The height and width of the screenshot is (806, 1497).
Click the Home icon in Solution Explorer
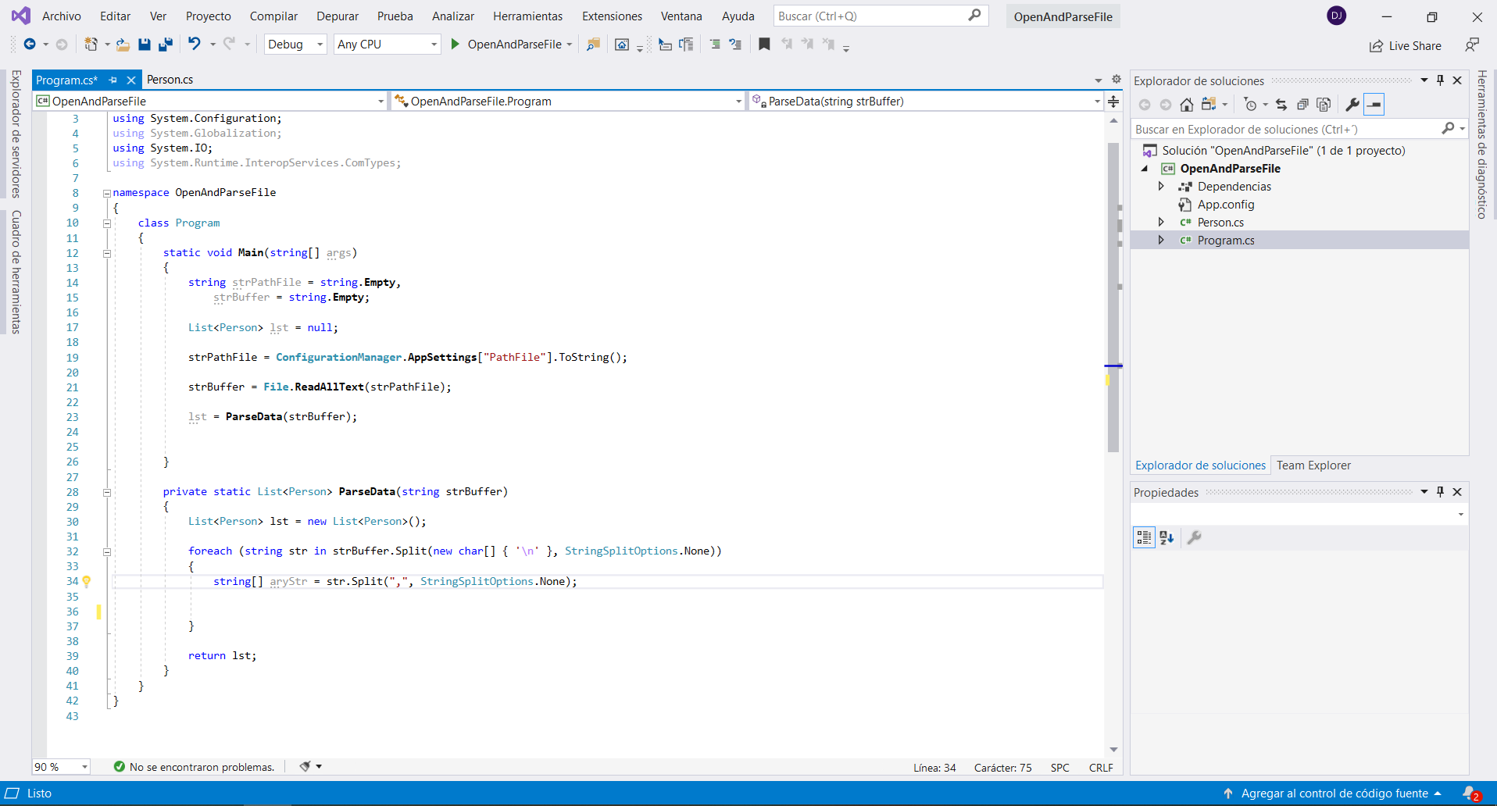1186,105
